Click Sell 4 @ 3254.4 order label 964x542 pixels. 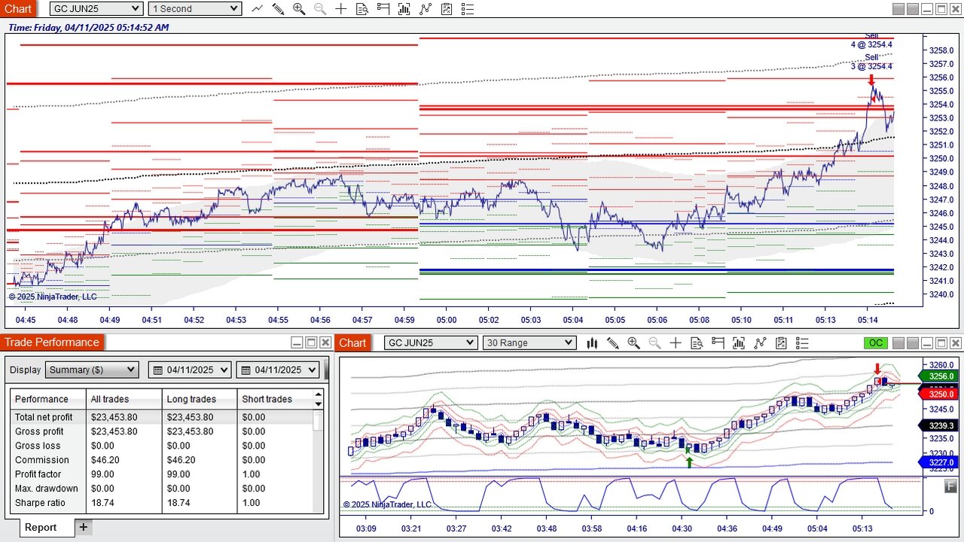point(871,41)
